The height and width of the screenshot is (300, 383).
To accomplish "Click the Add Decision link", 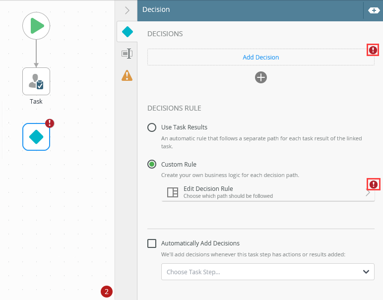I will 260,58.
